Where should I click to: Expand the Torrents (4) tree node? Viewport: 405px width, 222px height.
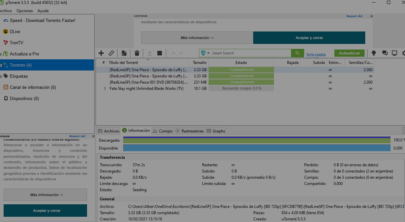[x=1, y=65]
